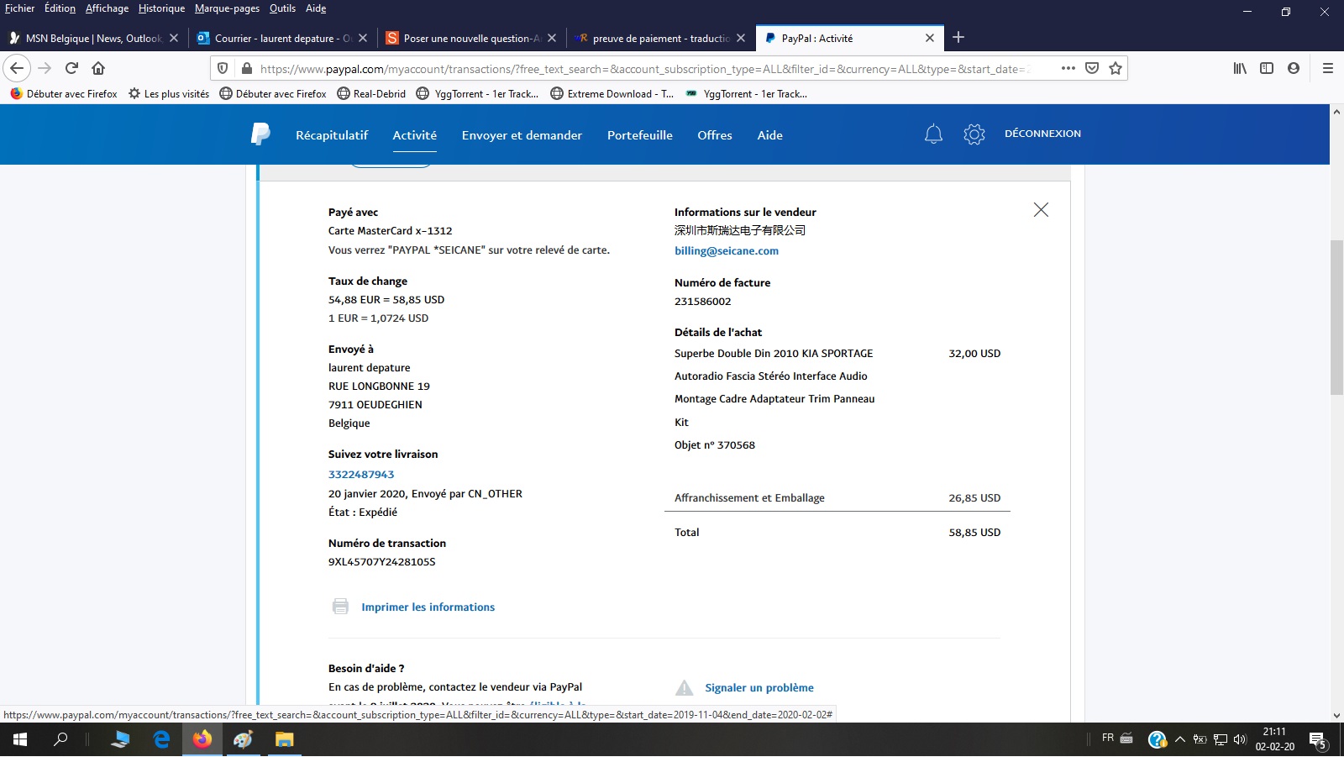Open Real-Debrid bookmark
The height and width of the screenshot is (757, 1344).
click(x=371, y=93)
